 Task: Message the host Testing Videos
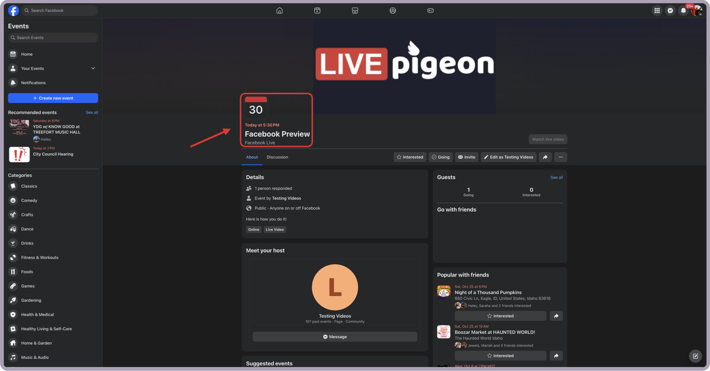click(x=335, y=337)
